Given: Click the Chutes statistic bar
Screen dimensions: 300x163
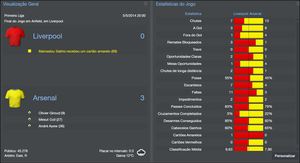Looking at the screenshot, I should click(248, 21).
